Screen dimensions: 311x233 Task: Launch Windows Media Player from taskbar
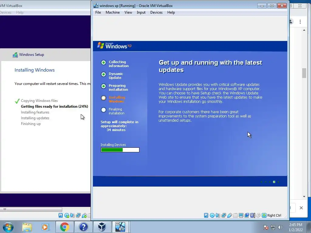pos(45,227)
